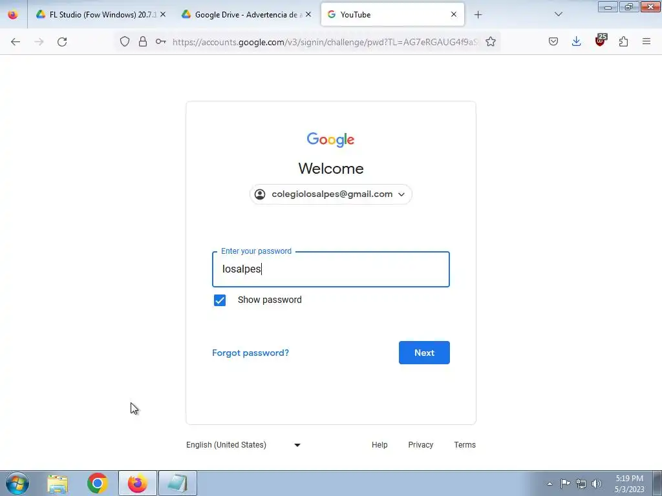Click the Google logo

point(330,139)
